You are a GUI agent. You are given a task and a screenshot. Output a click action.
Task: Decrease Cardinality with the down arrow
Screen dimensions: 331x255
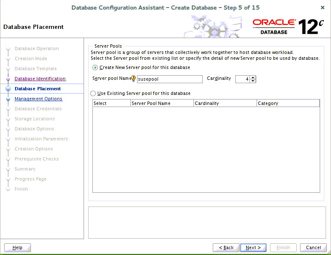point(253,81)
